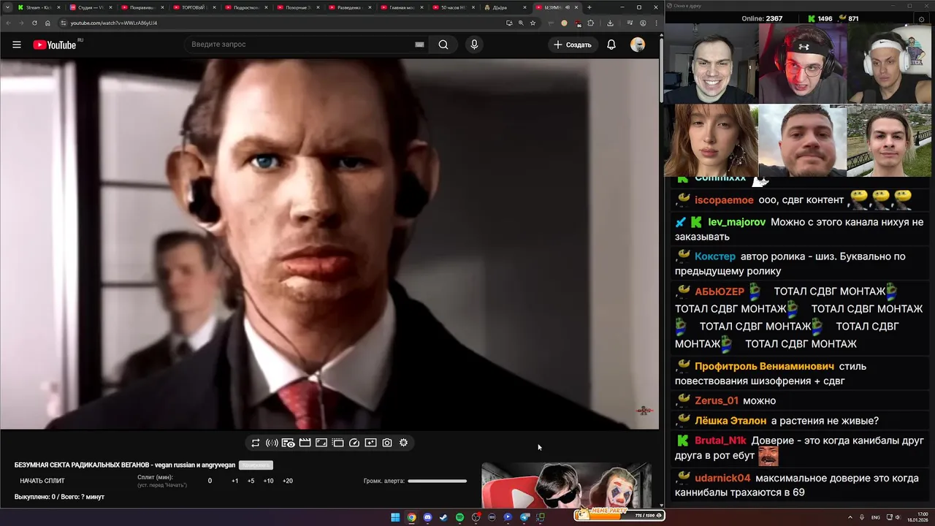Open the playback speed gauge icon
935x526 pixels.
[x=354, y=443]
